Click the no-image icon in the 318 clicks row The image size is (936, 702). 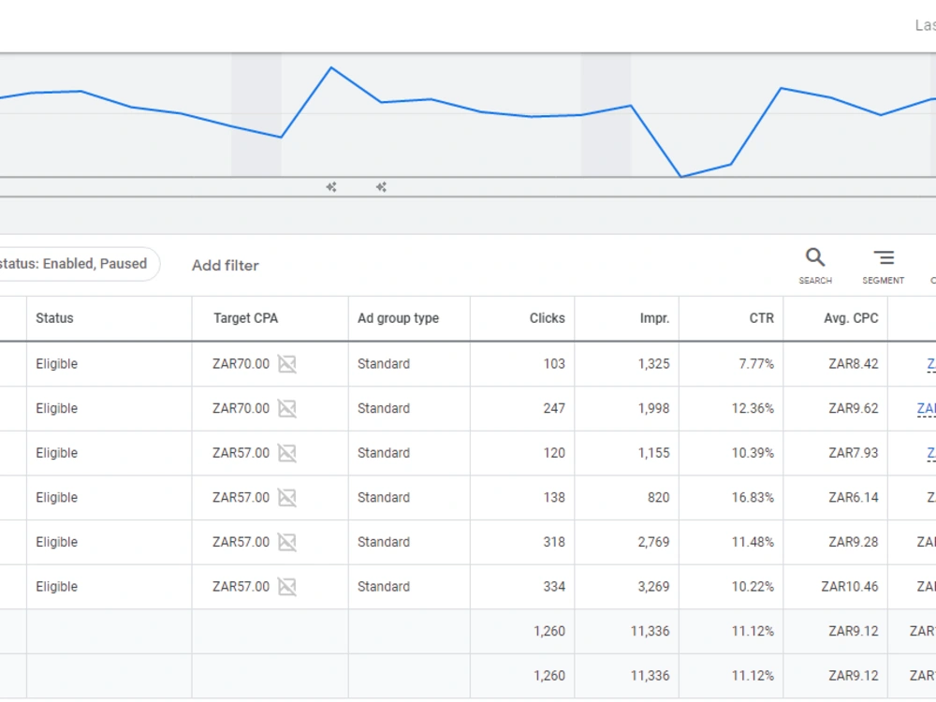287,542
